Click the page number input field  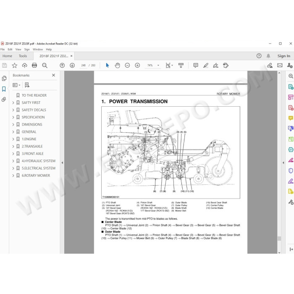coord(84,65)
